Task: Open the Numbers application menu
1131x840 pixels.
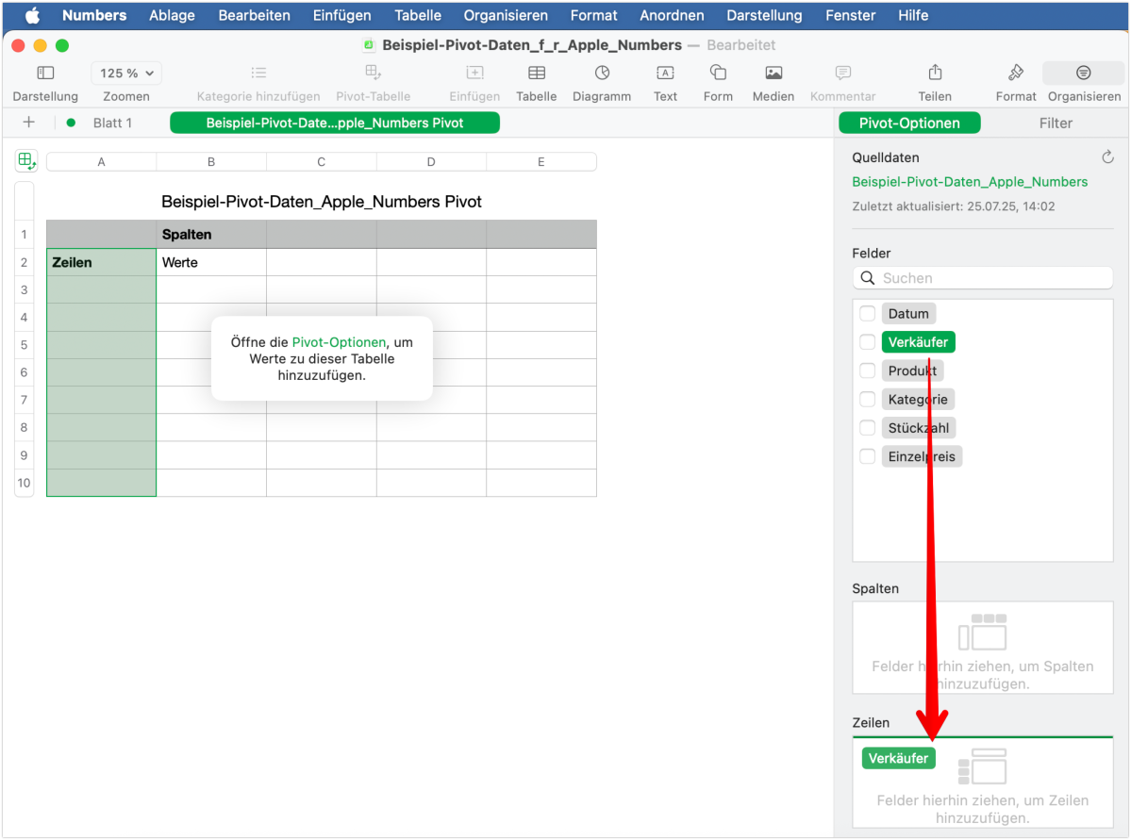Action: pyautogui.click(x=94, y=15)
